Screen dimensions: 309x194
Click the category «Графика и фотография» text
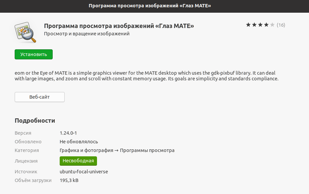(x=86, y=150)
